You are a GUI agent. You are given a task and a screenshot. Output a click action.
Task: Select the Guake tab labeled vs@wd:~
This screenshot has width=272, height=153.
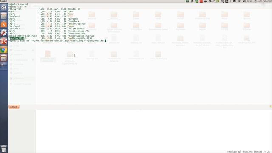[x=14, y=107]
